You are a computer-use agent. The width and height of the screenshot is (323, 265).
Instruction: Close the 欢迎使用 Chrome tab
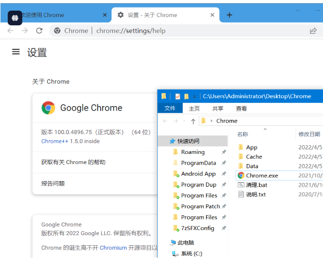(105, 15)
